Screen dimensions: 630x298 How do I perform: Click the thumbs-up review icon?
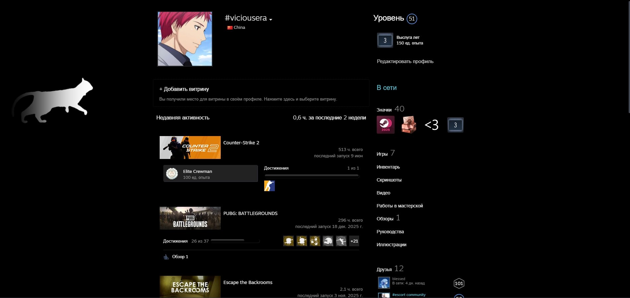[166, 257]
